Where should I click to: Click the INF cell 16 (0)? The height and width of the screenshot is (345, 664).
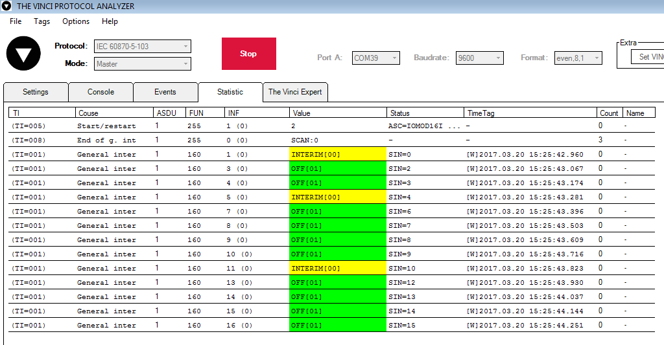click(x=239, y=325)
